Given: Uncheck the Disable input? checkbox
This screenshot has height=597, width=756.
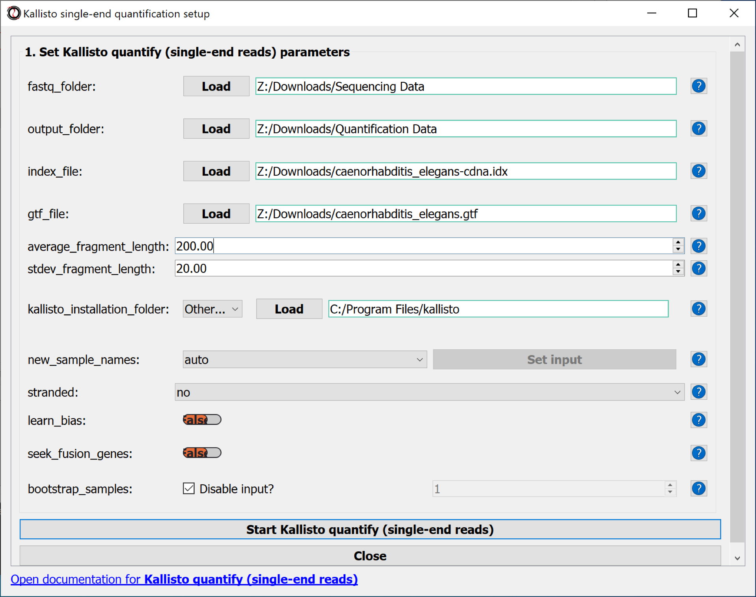Looking at the screenshot, I should click(189, 489).
